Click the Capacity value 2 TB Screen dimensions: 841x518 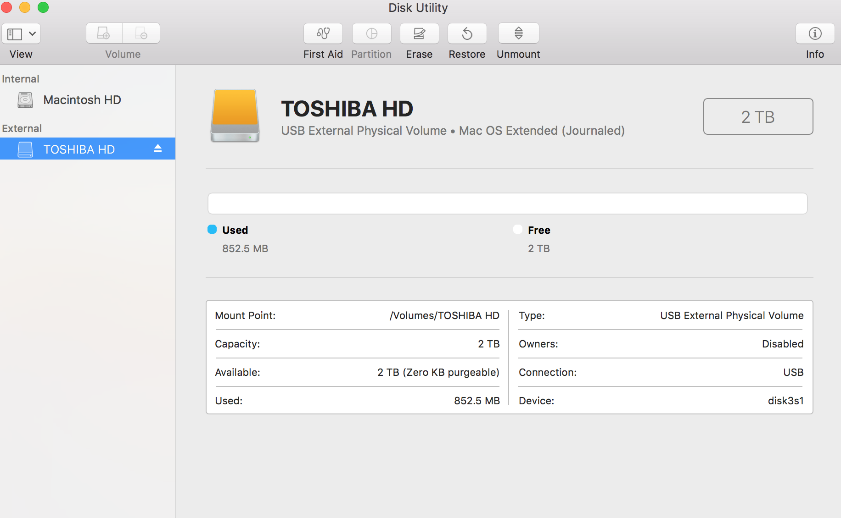click(x=489, y=344)
